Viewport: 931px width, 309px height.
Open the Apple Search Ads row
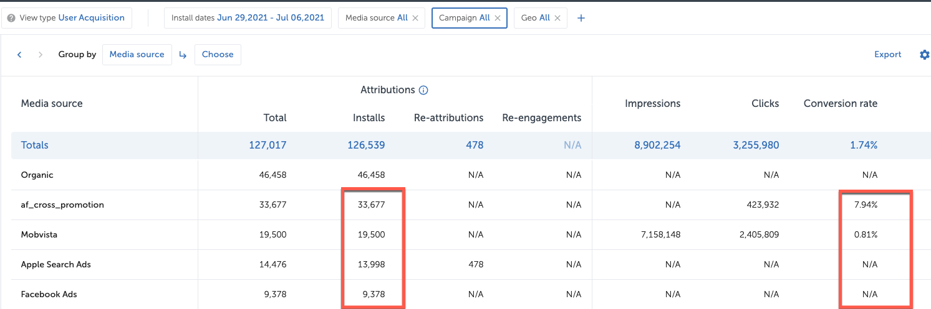[x=56, y=265]
